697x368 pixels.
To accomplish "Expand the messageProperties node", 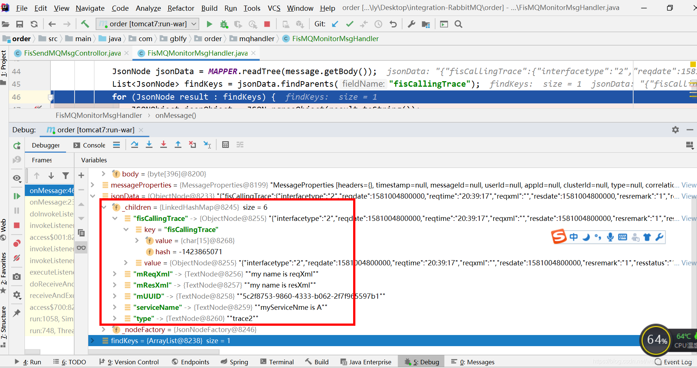I will pos(93,185).
